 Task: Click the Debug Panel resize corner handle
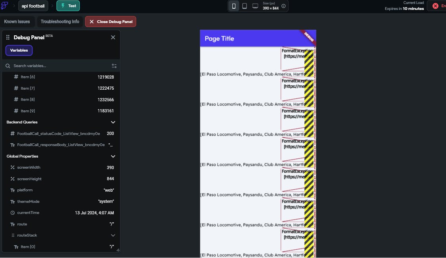118,250
